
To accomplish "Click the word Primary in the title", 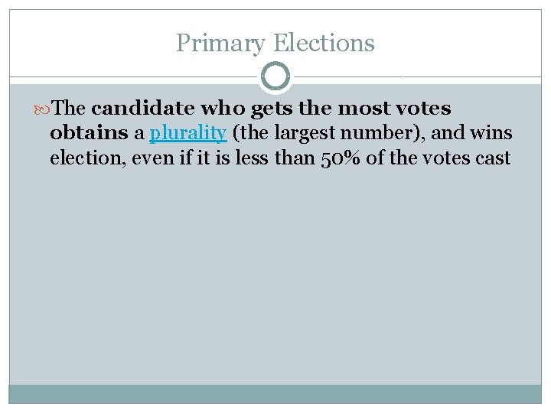I will coord(220,44).
